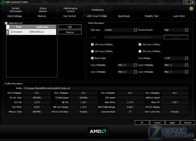
Task: Toggle Enabled checkbox for 3DMark05.exe
Action: click(12, 32)
